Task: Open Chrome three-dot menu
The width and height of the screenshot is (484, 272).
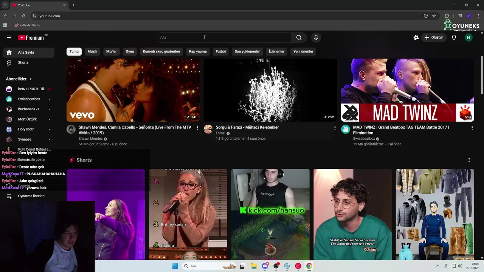Action: 479,16
